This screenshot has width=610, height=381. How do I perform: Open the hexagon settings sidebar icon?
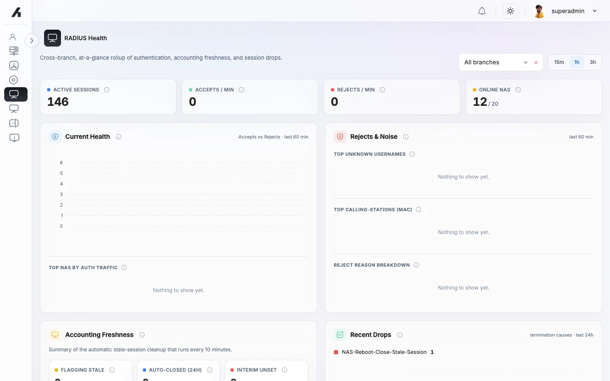pyautogui.click(x=14, y=80)
